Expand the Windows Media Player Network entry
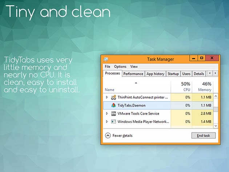Viewport: 229px width, 172px height. coord(107,121)
